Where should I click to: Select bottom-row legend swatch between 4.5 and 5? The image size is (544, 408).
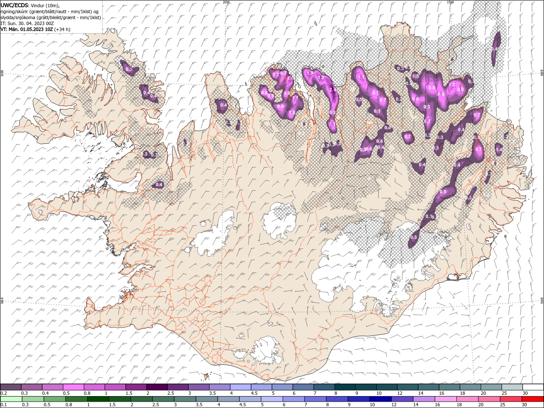tap(250, 399)
